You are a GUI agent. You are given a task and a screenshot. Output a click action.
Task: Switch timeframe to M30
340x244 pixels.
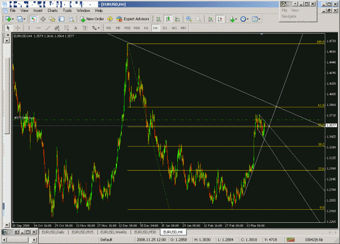137,28
